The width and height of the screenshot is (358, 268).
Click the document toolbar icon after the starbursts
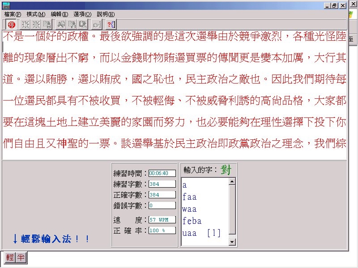(47, 25)
